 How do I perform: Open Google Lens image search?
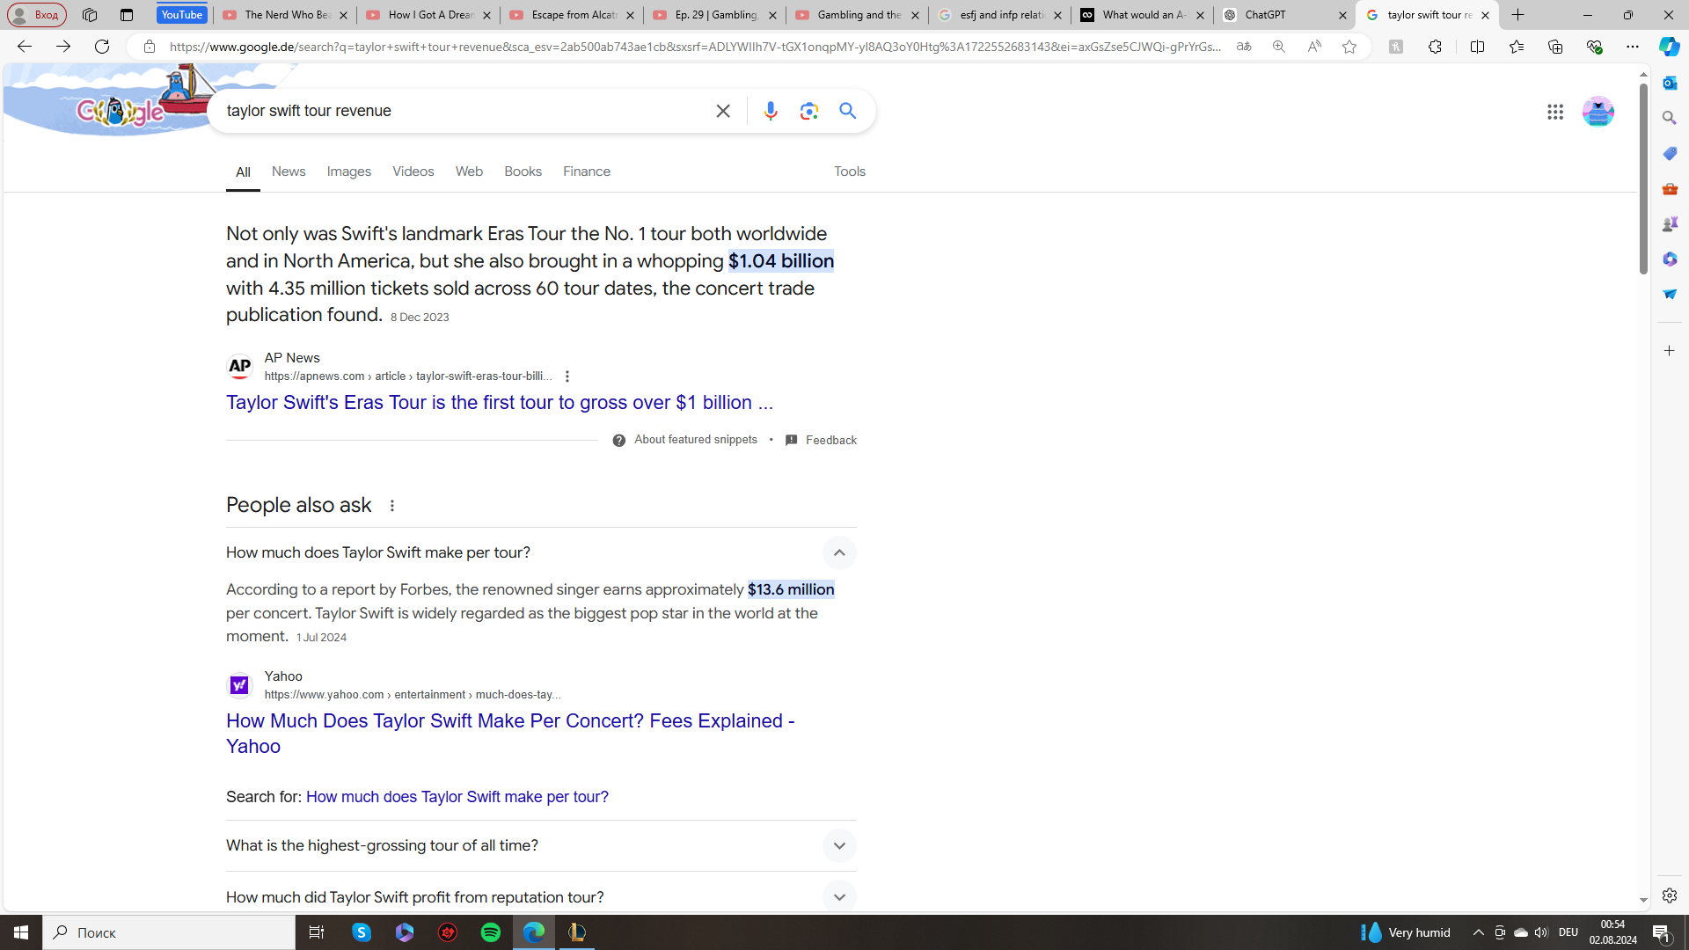808,111
